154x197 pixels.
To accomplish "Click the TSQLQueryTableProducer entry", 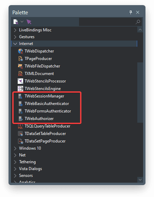I will click(x=47, y=126).
